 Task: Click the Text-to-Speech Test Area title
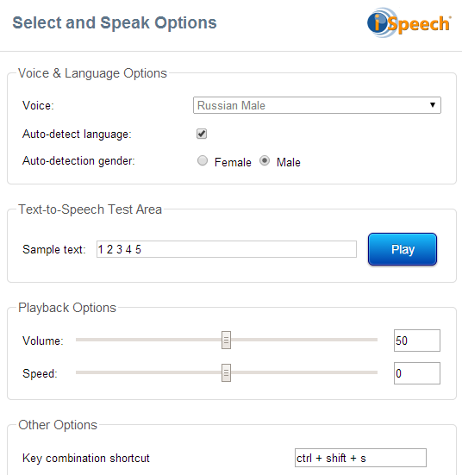(x=90, y=209)
